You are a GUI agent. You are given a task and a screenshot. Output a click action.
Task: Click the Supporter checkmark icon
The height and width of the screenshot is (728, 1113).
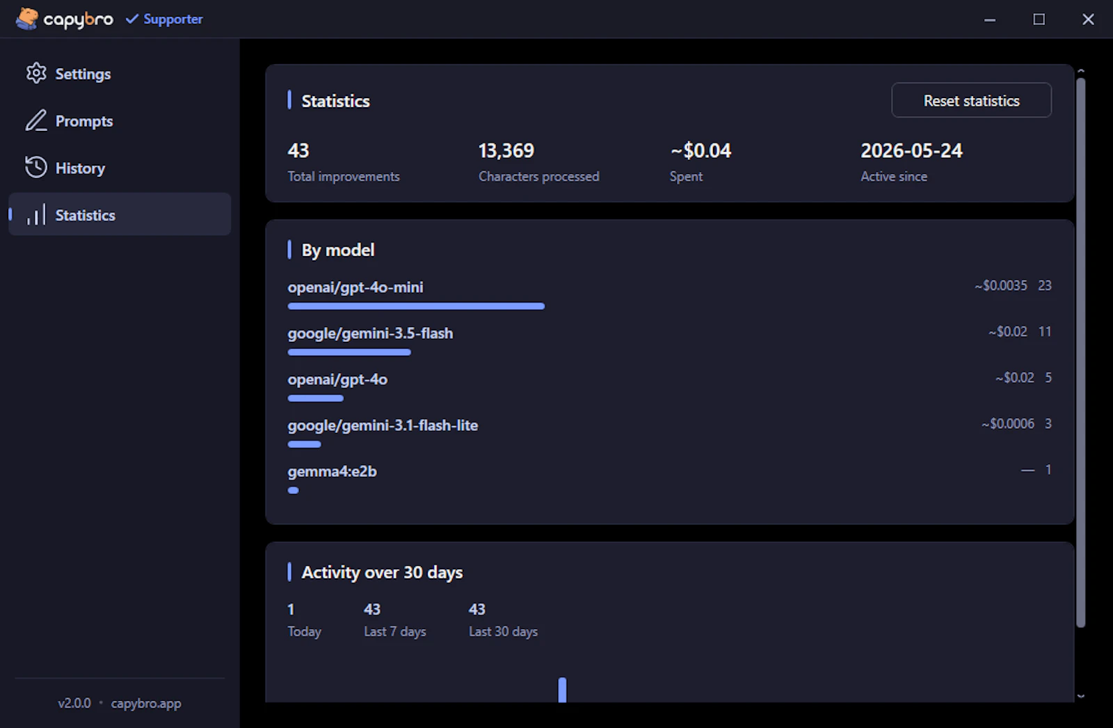pyautogui.click(x=131, y=19)
